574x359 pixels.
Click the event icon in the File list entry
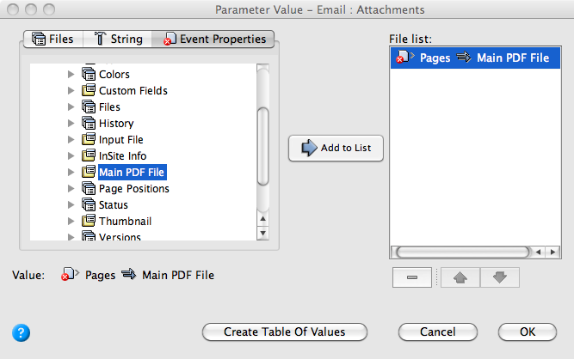click(404, 58)
